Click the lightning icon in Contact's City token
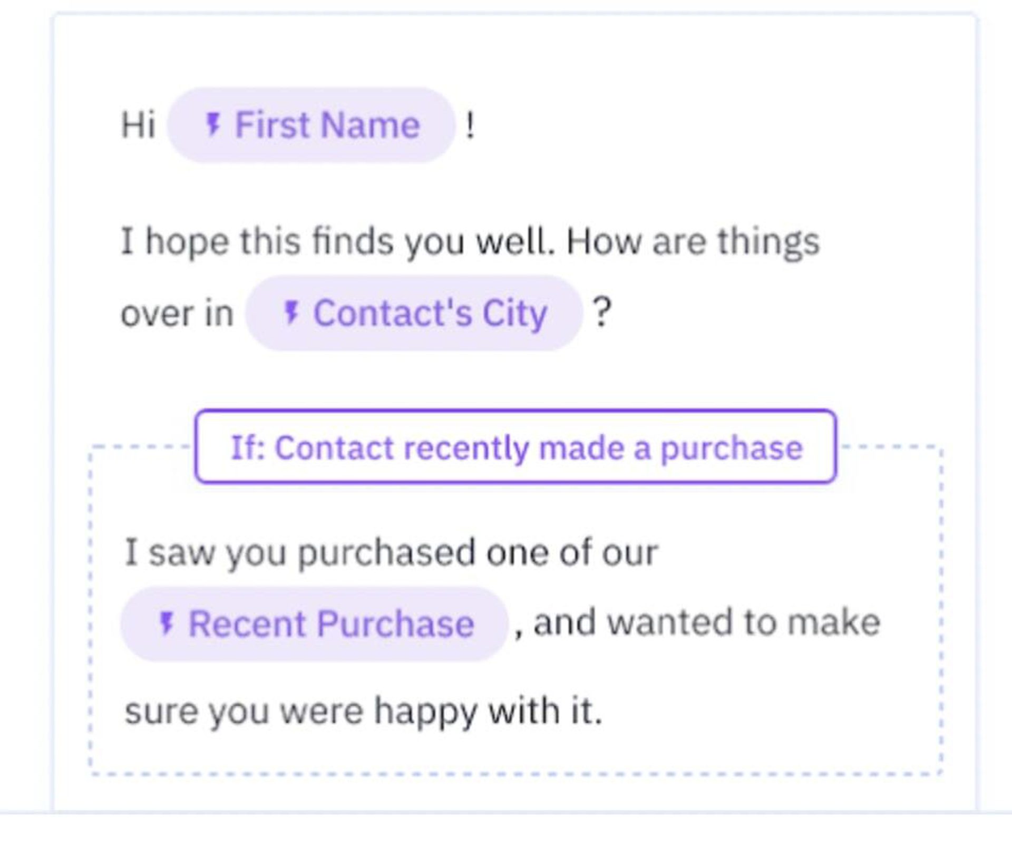The width and height of the screenshot is (1012, 848). 291,313
